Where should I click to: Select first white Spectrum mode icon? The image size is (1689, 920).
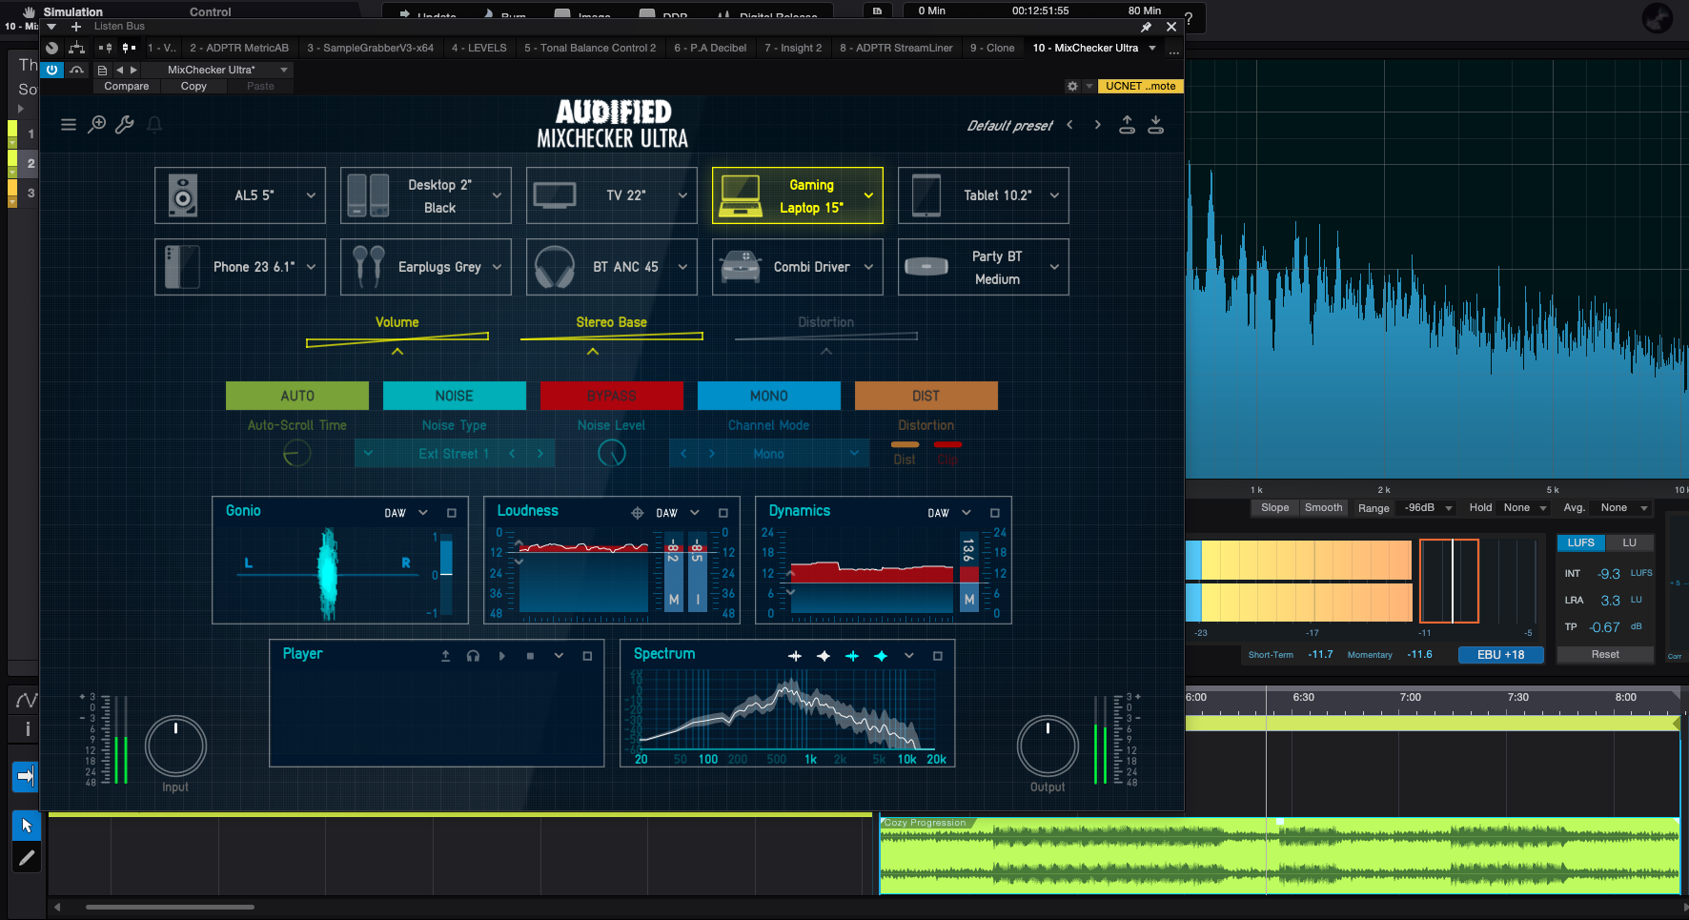click(x=795, y=656)
